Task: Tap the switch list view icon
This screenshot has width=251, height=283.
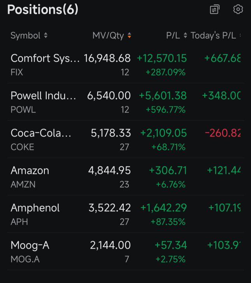Action: click(x=214, y=9)
